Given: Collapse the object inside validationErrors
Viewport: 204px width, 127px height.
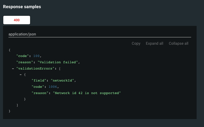Looking at the screenshot, I should click(x=21, y=74).
